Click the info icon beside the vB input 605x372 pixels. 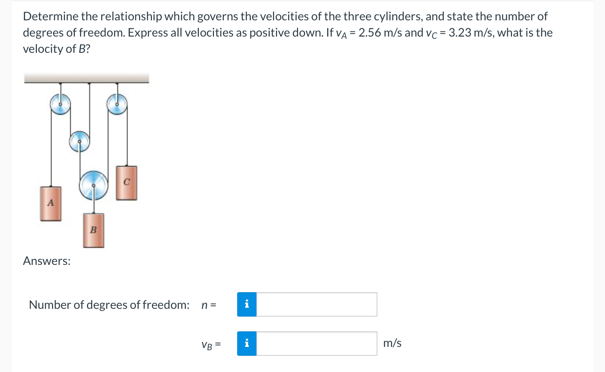coord(247,343)
